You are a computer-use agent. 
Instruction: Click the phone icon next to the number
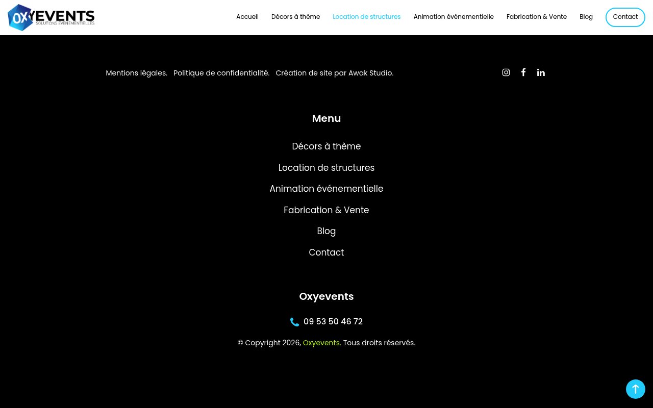(x=295, y=321)
